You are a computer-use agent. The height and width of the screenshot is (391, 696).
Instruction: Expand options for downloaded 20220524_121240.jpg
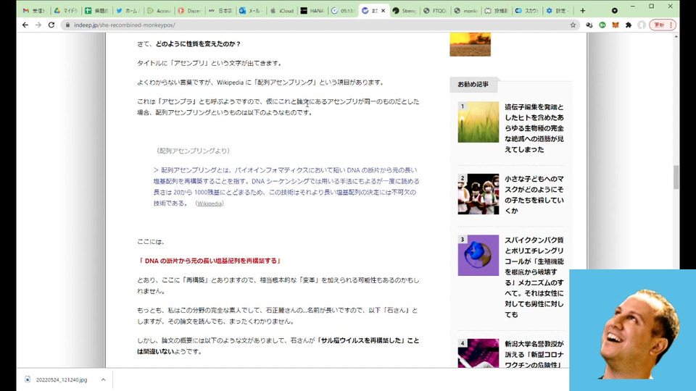[x=103, y=379]
